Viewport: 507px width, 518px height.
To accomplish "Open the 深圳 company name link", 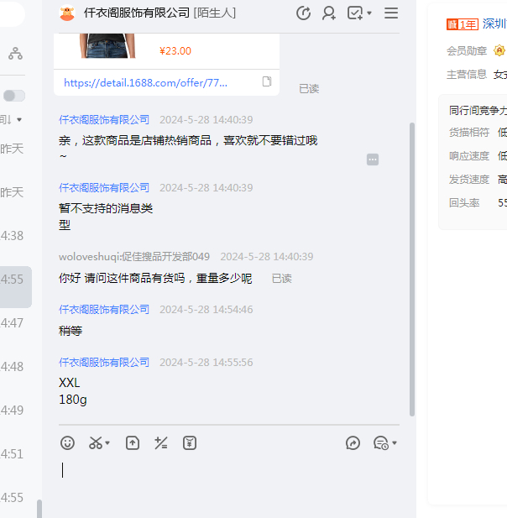I will (x=494, y=24).
